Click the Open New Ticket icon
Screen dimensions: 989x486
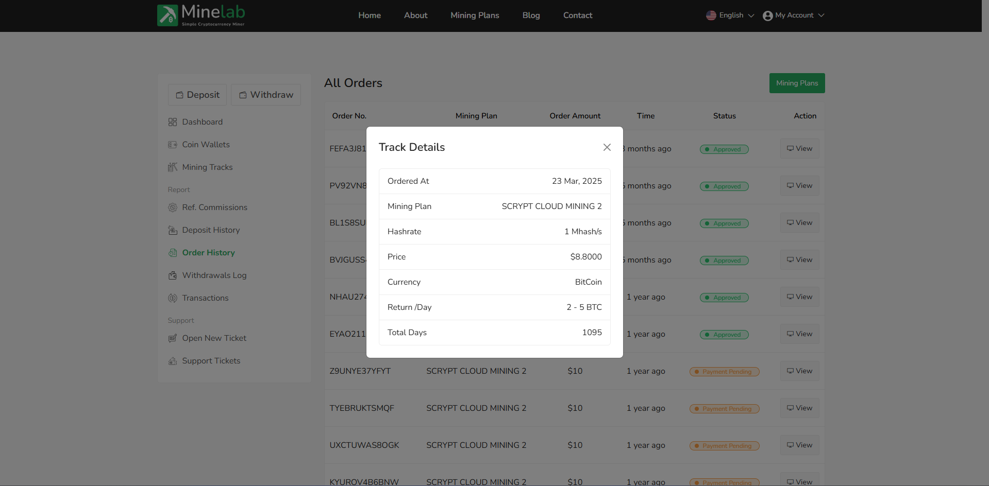pyautogui.click(x=173, y=338)
